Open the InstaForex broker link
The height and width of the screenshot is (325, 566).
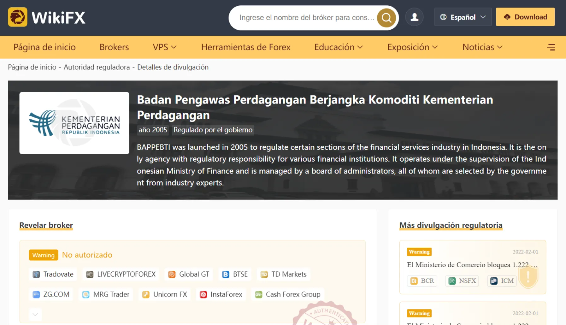click(x=221, y=294)
